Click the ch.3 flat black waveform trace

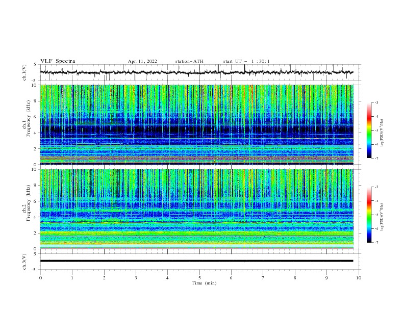pyautogui.click(x=197, y=261)
